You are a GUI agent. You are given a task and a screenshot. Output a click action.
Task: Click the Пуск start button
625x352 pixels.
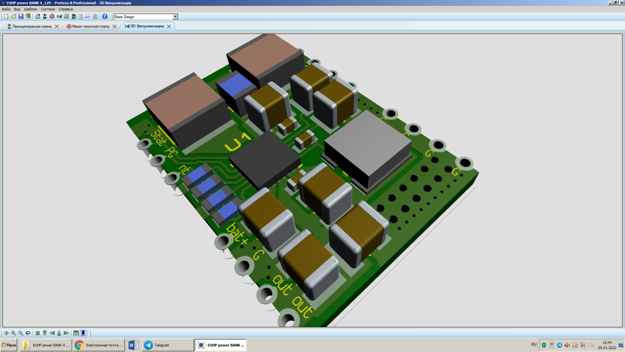point(9,345)
